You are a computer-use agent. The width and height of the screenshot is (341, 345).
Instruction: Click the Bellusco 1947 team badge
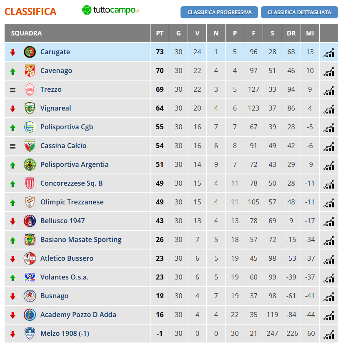coord(30,221)
